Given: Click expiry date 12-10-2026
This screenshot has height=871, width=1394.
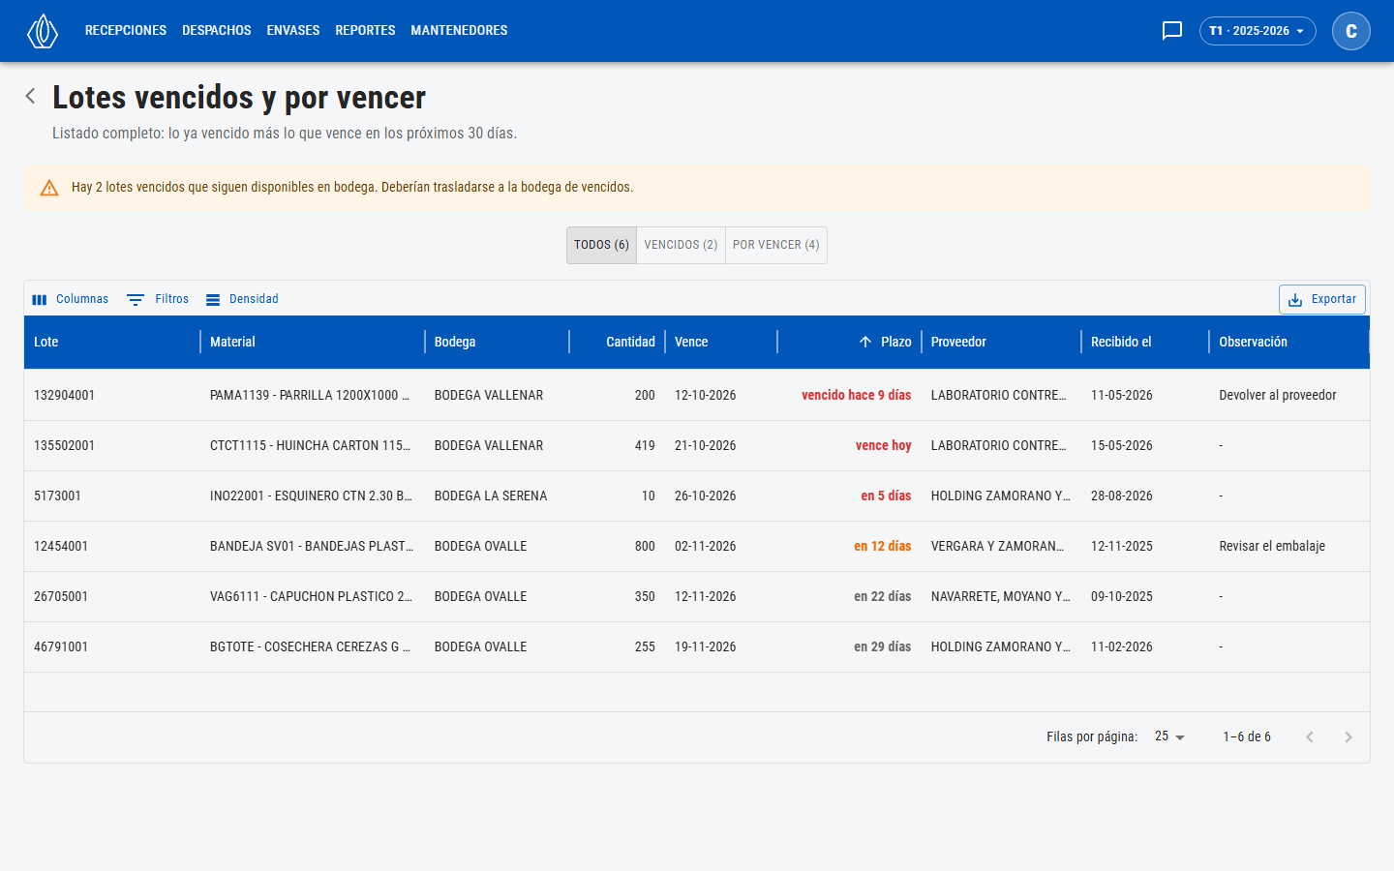Looking at the screenshot, I should [x=706, y=395].
